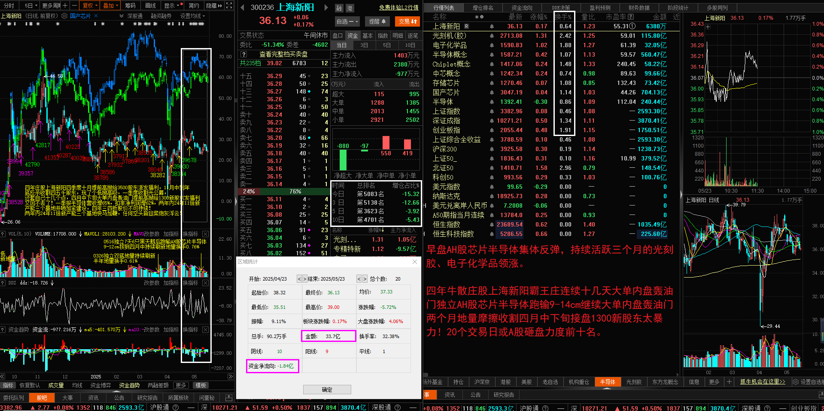Open chart settings gear icon
The width and height of the screenshot is (824, 411).
(x=64, y=16)
